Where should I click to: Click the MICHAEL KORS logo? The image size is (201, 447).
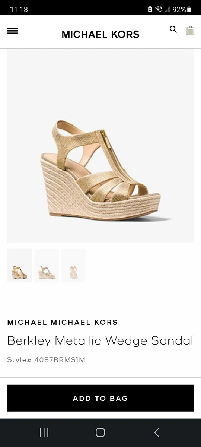[x=100, y=34]
